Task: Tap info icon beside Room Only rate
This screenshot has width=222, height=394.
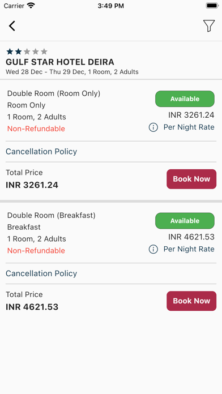Action: 153,127
